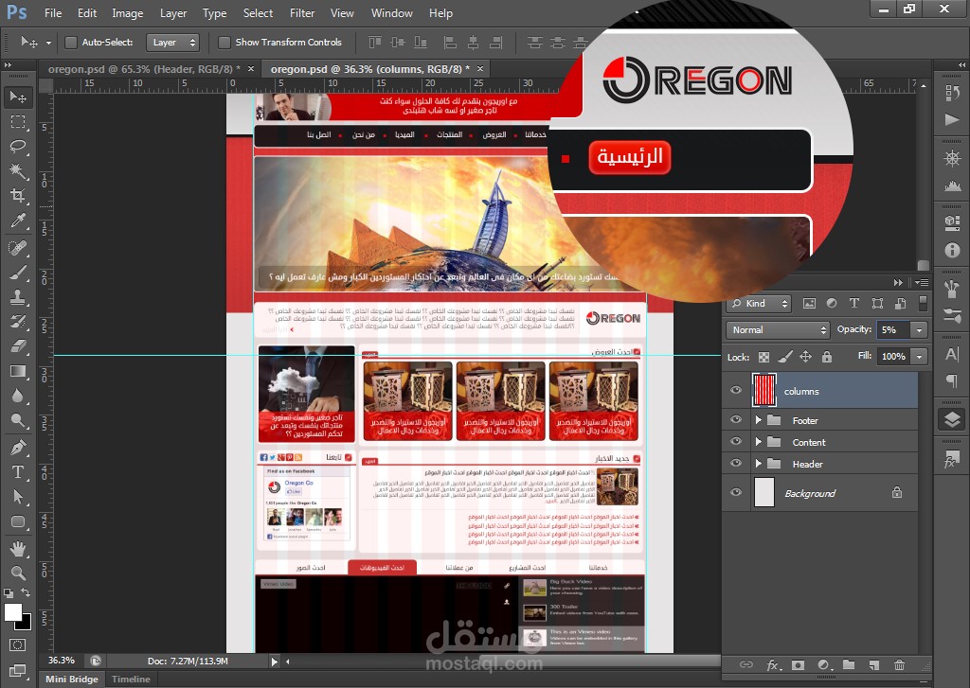
Task: Open the Image menu
Action: 128,13
